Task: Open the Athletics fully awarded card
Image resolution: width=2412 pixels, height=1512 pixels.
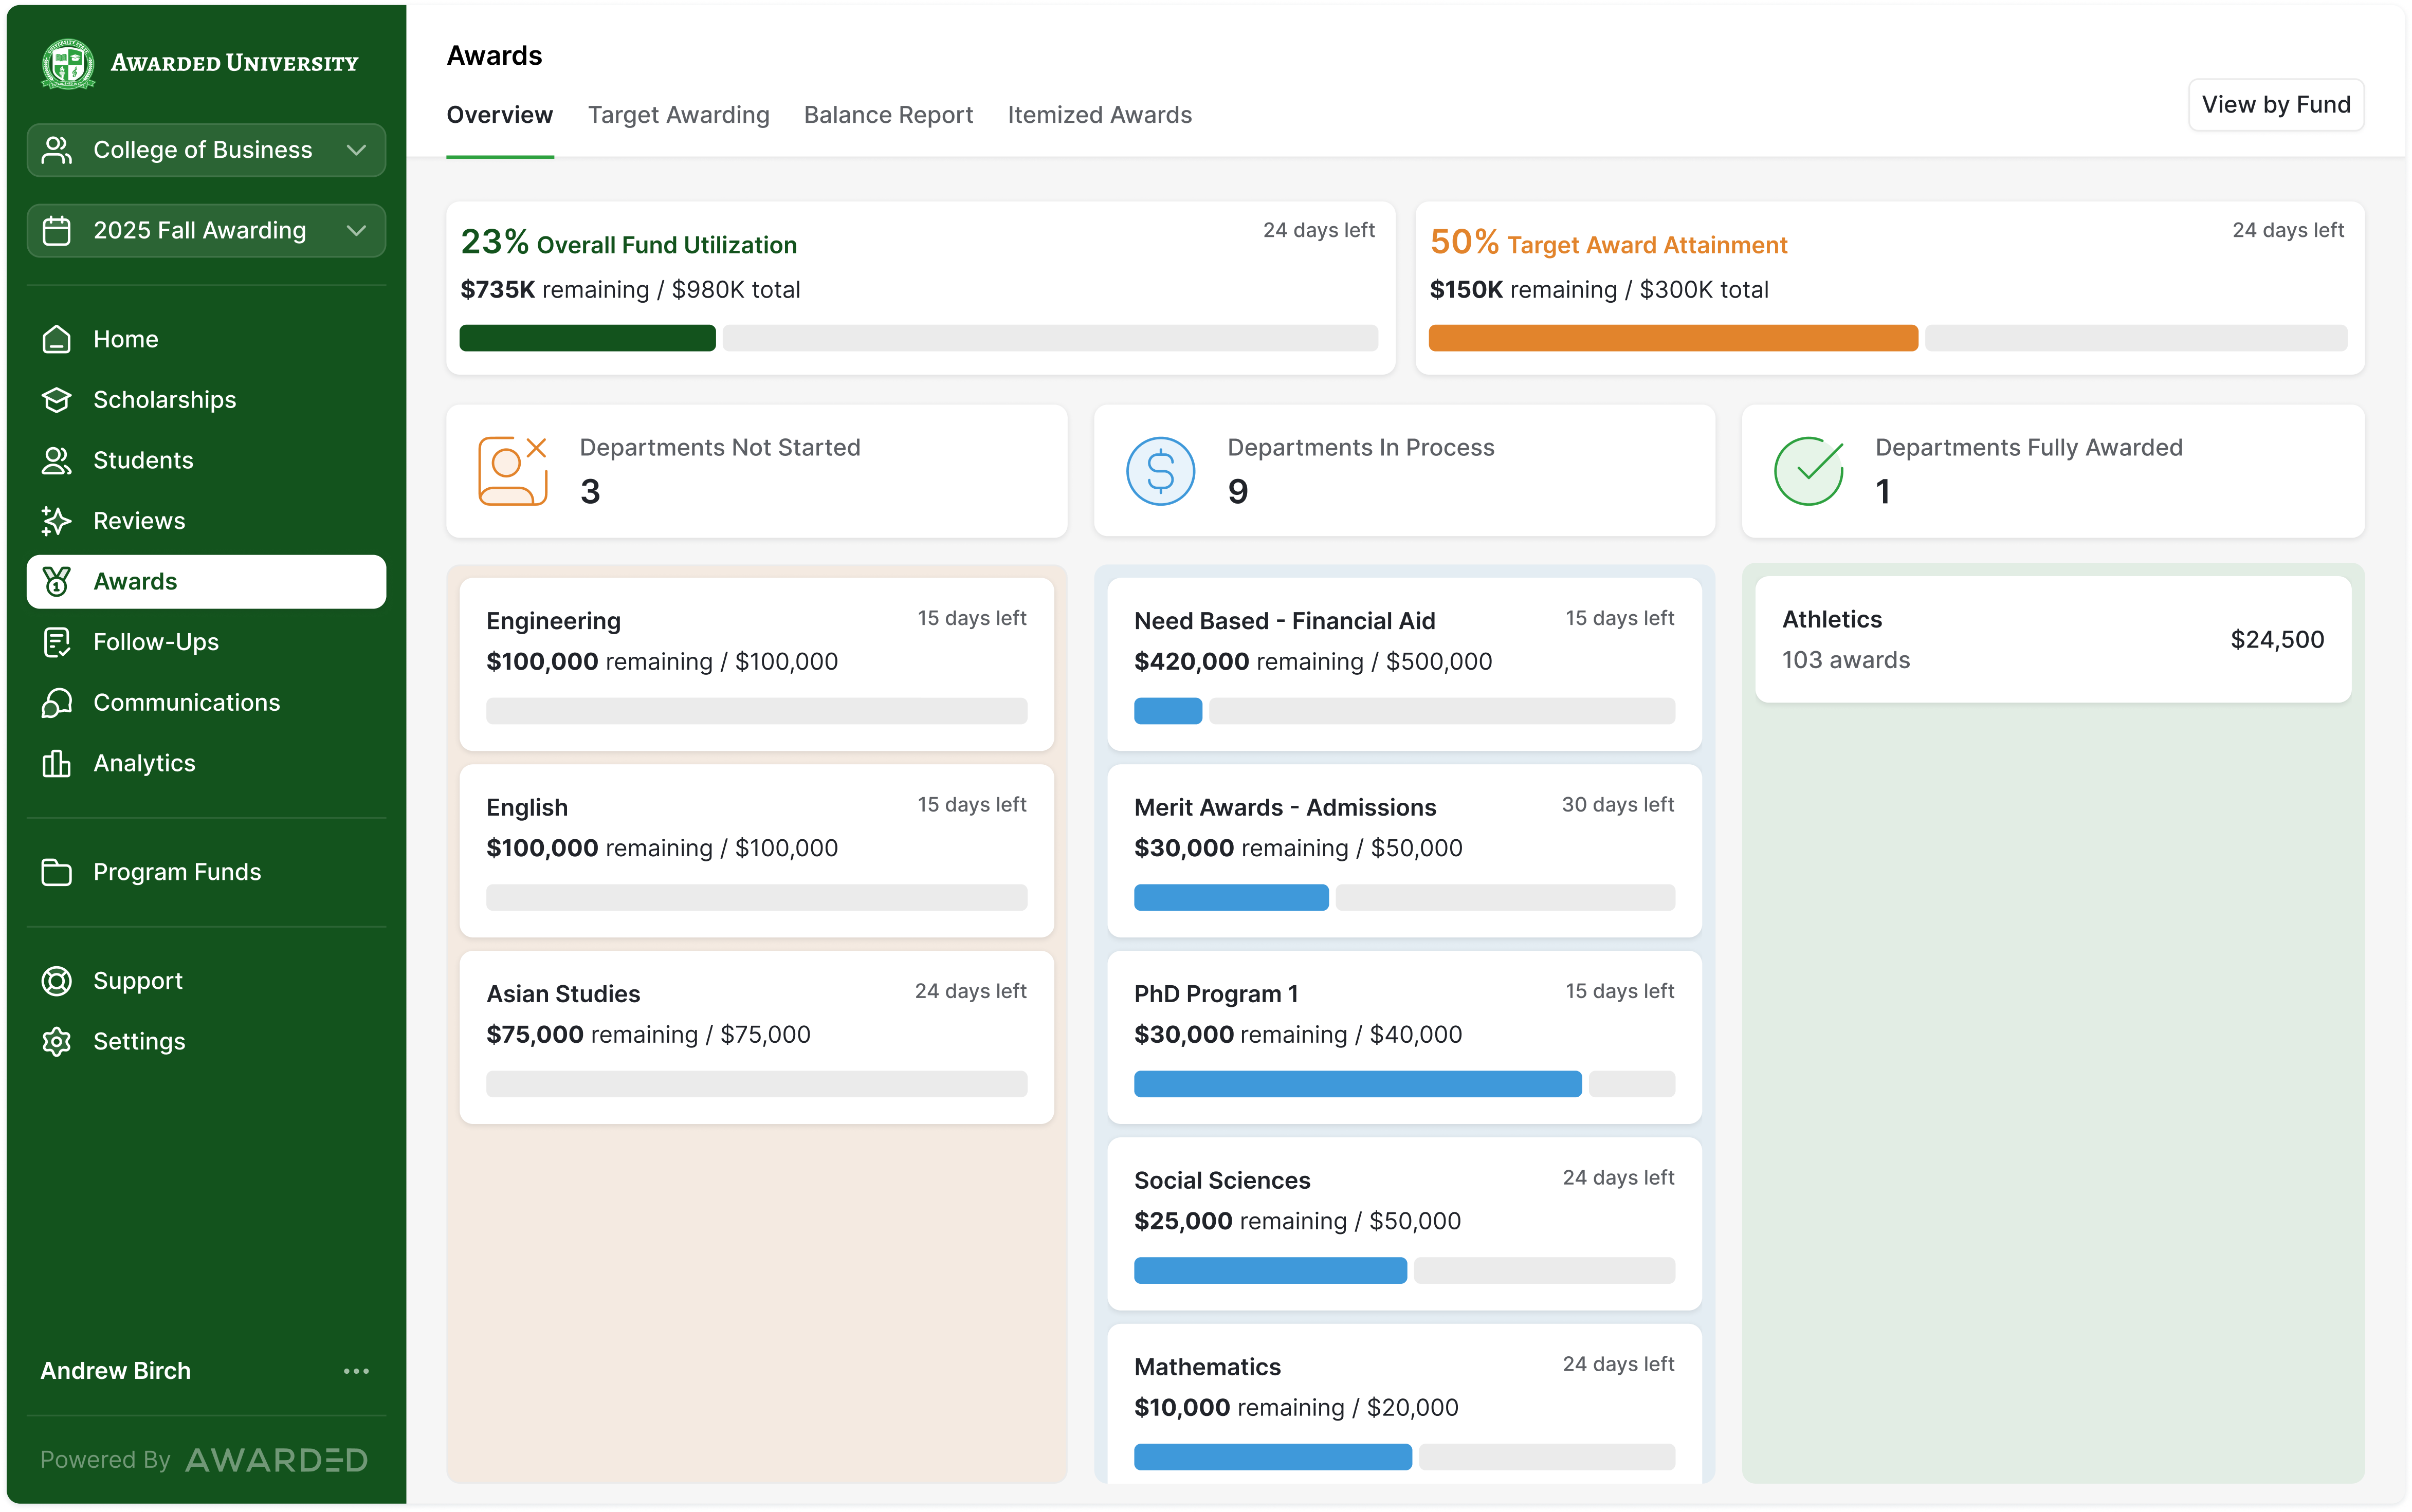Action: 2053,640
